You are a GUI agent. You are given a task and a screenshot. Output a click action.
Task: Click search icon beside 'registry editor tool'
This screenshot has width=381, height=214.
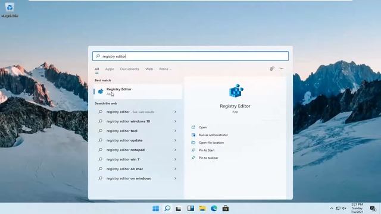click(101, 131)
